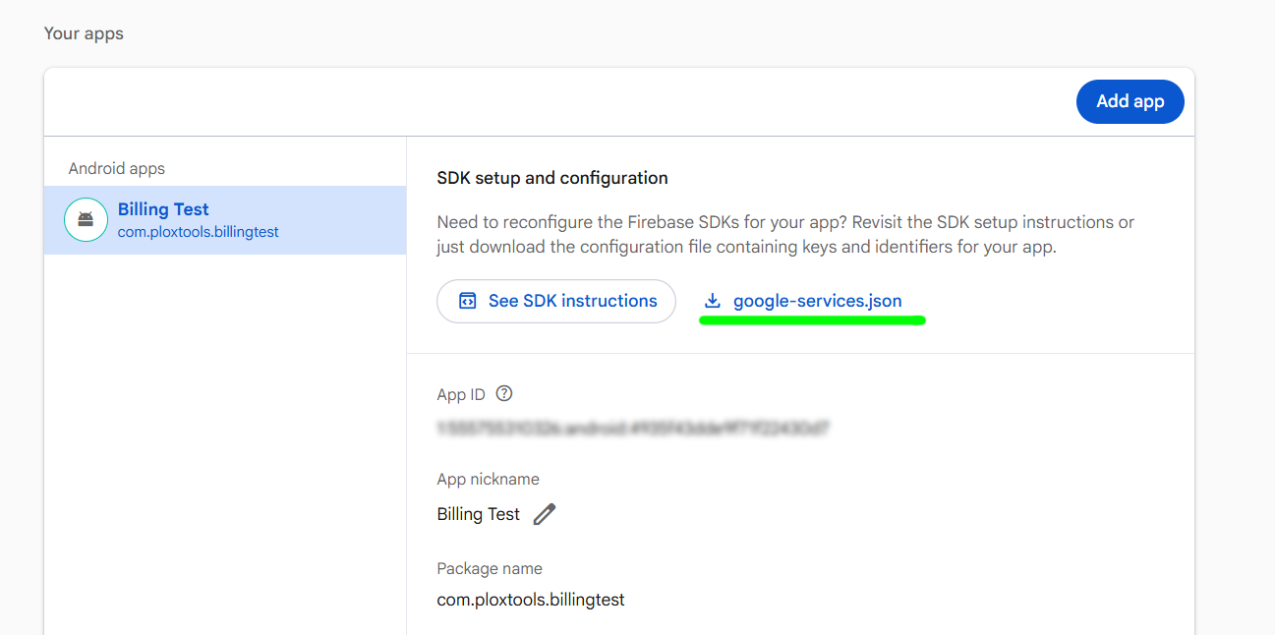This screenshot has width=1275, height=635.
Task: Click the SDK setup and configuration heading
Action: pos(552,178)
